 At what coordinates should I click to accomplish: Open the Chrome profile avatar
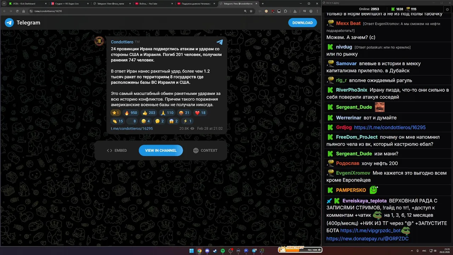[311, 11]
